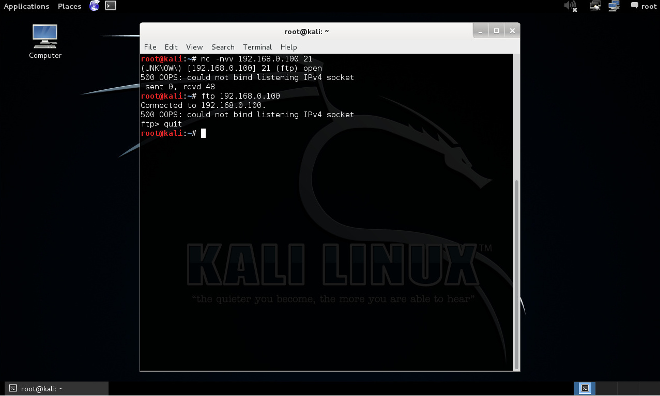
Task: Open the Help menu
Action: (288, 47)
